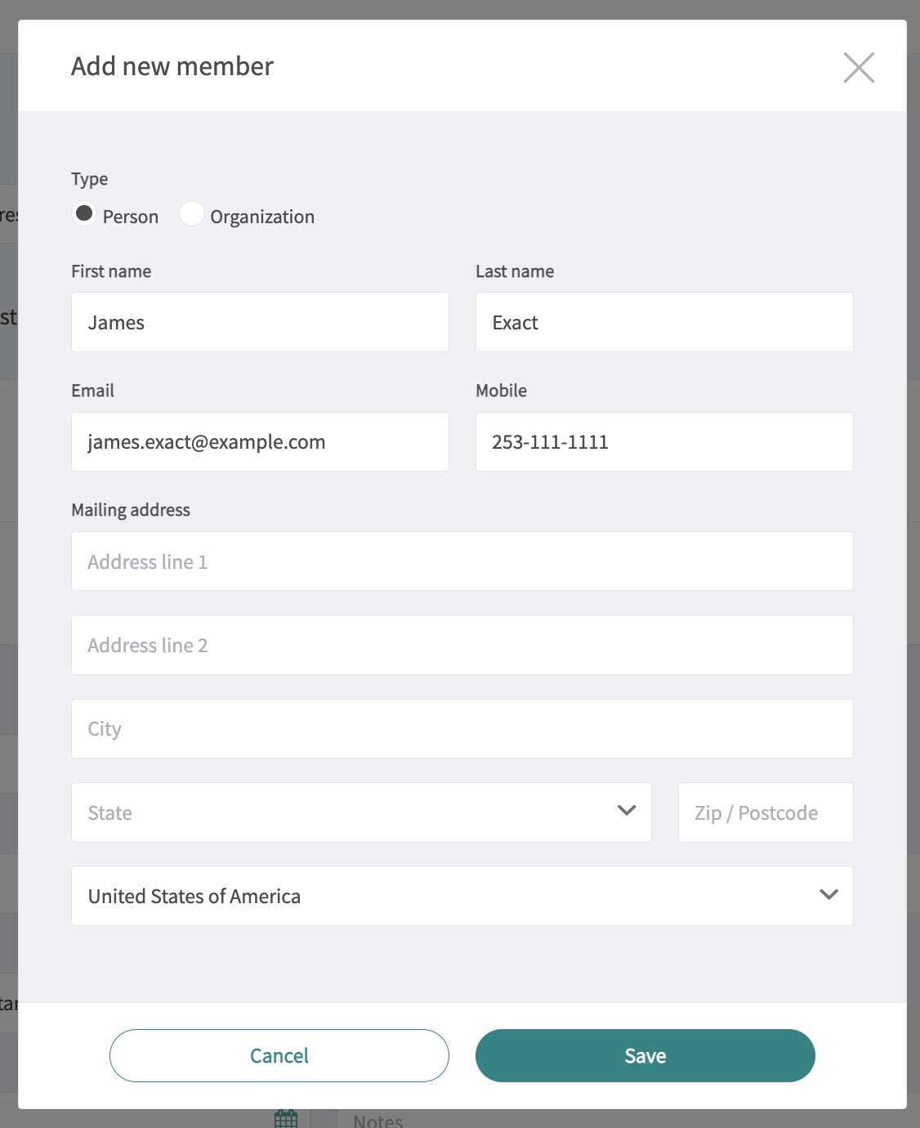Focus the Zip / Postcode field
This screenshot has height=1128, width=920.
(765, 812)
